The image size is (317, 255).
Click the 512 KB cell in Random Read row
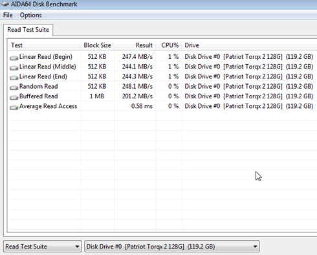97,87
